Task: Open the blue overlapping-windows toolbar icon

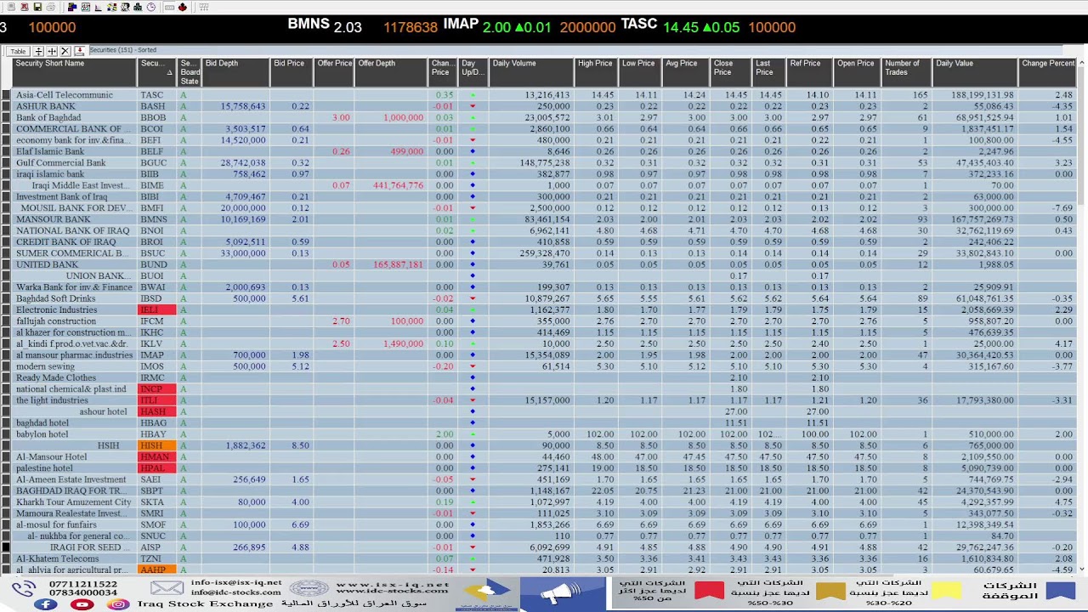Action: tap(72, 7)
